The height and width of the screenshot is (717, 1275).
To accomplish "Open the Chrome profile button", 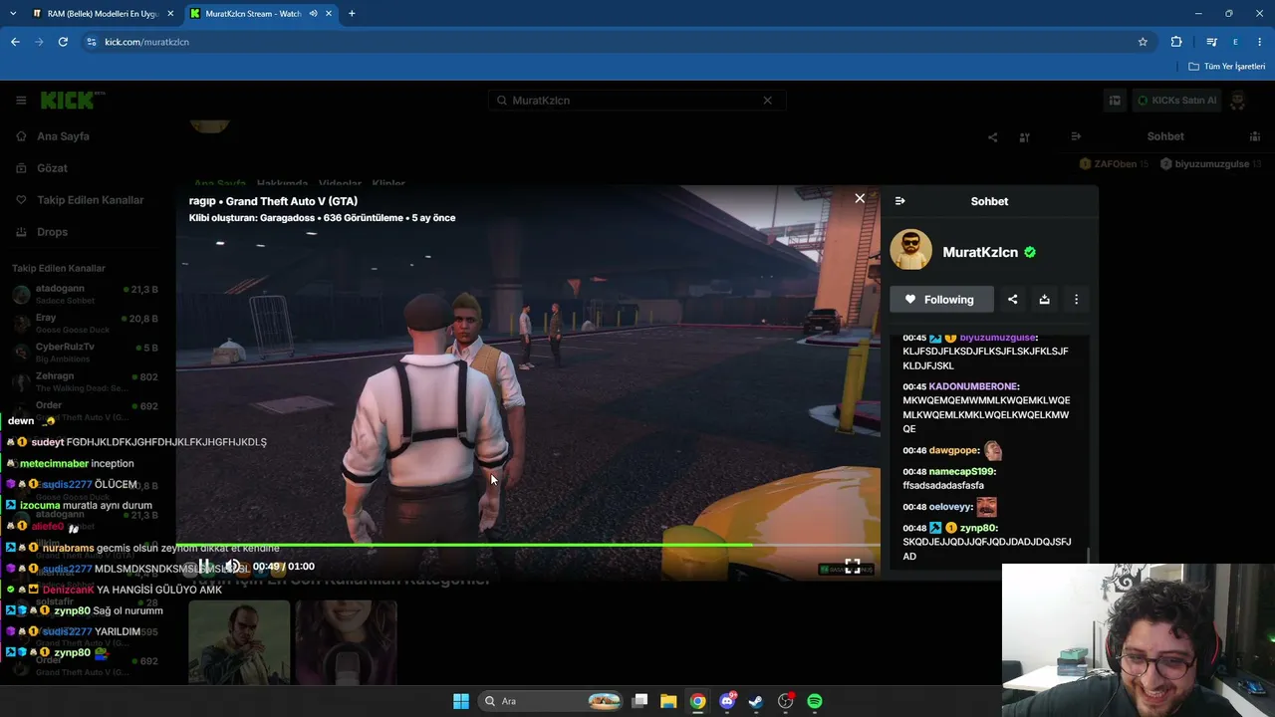I will click(x=1235, y=42).
